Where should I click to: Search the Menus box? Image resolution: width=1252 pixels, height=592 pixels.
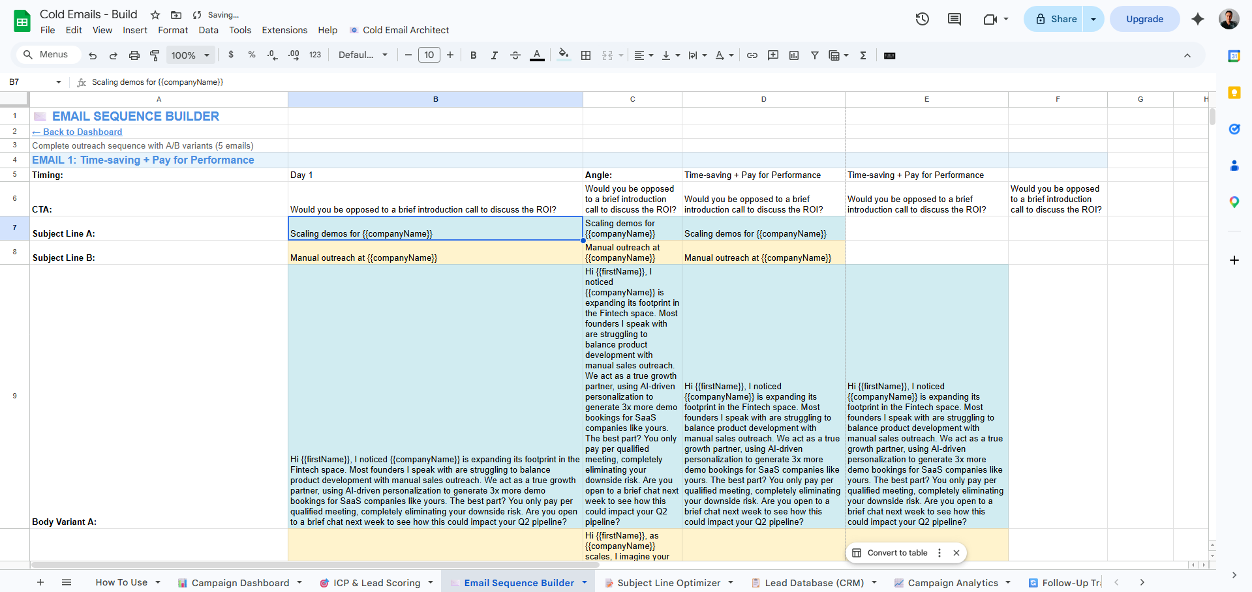(50, 55)
